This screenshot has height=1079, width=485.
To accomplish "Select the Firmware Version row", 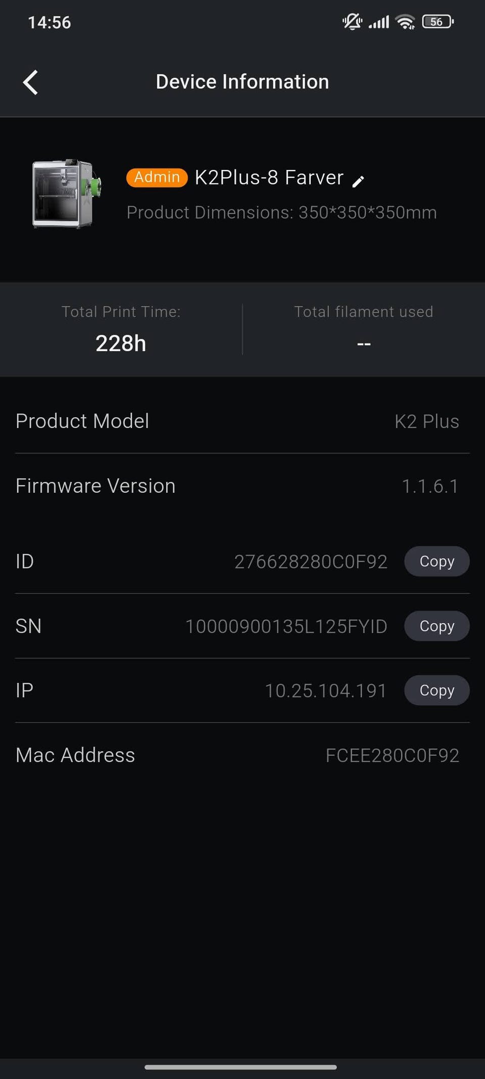I will [243, 486].
